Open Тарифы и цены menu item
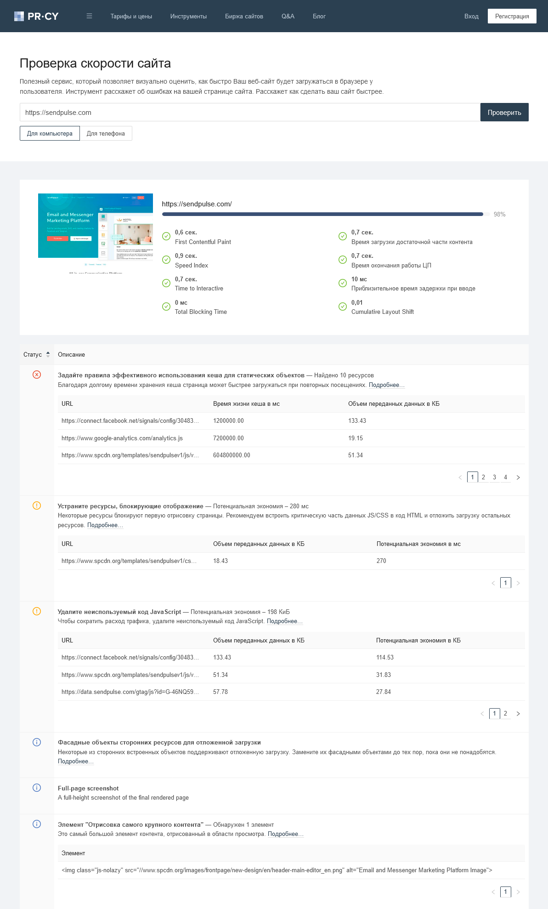This screenshot has width=548, height=909. coord(131,16)
